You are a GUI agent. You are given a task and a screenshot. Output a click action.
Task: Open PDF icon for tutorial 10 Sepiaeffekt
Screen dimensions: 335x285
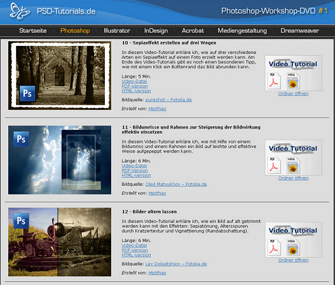tap(274, 81)
